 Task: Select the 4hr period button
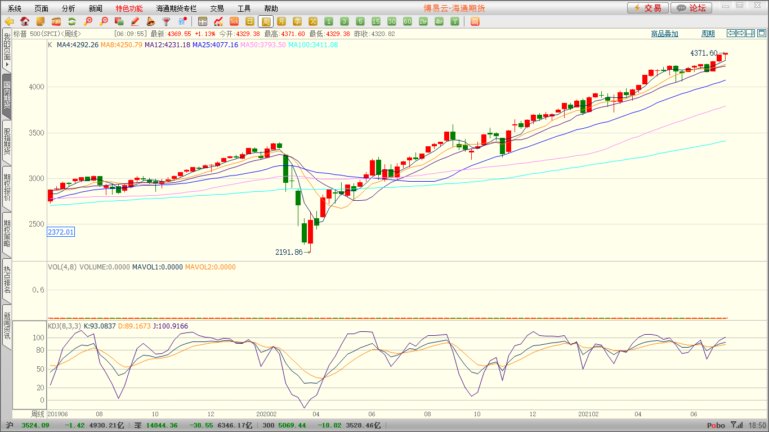click(x=439, y=21)
